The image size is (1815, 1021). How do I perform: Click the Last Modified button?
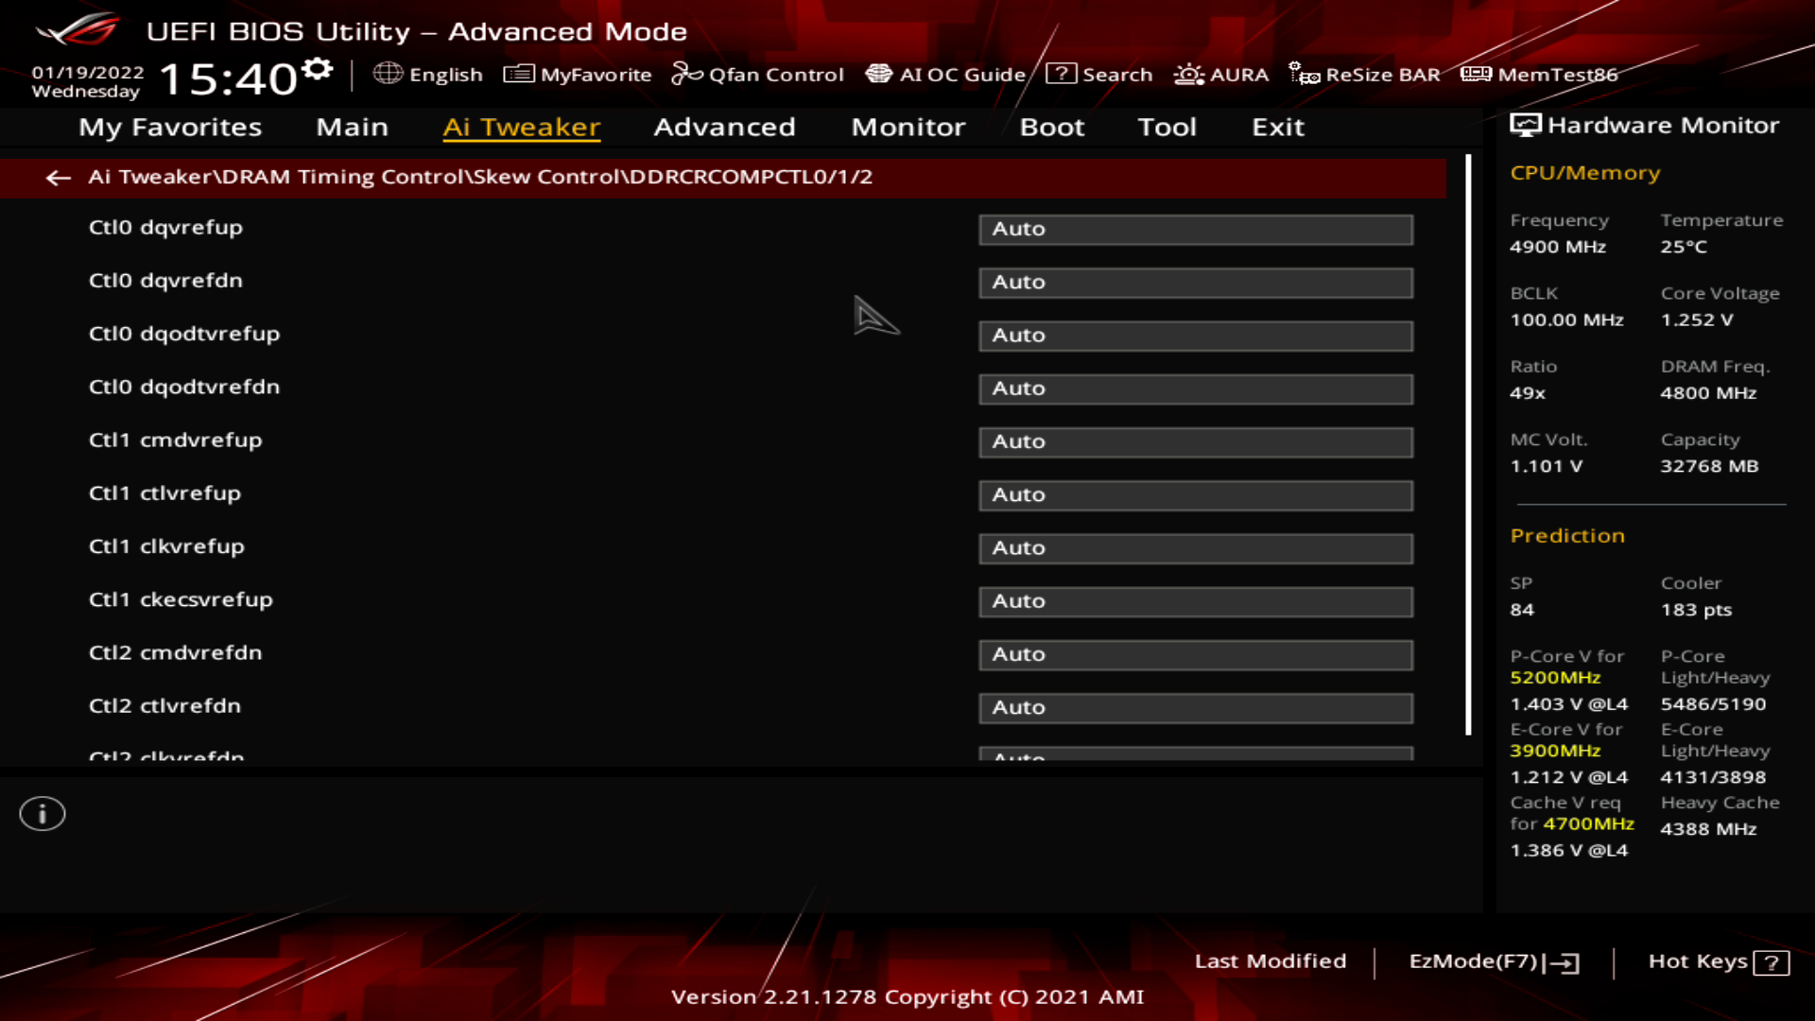click(x=1271, y=961)
